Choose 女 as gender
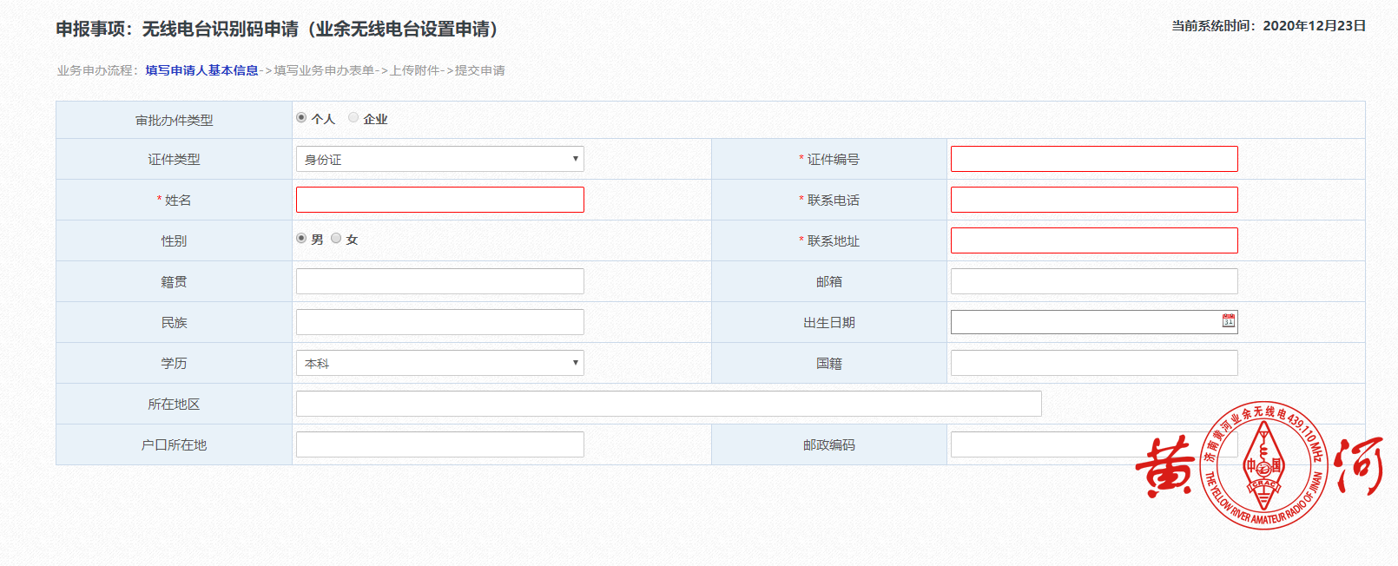Image resolution: width=1398 pixels, height=566 pixels. pyautogui.click(x=336, y=239)
